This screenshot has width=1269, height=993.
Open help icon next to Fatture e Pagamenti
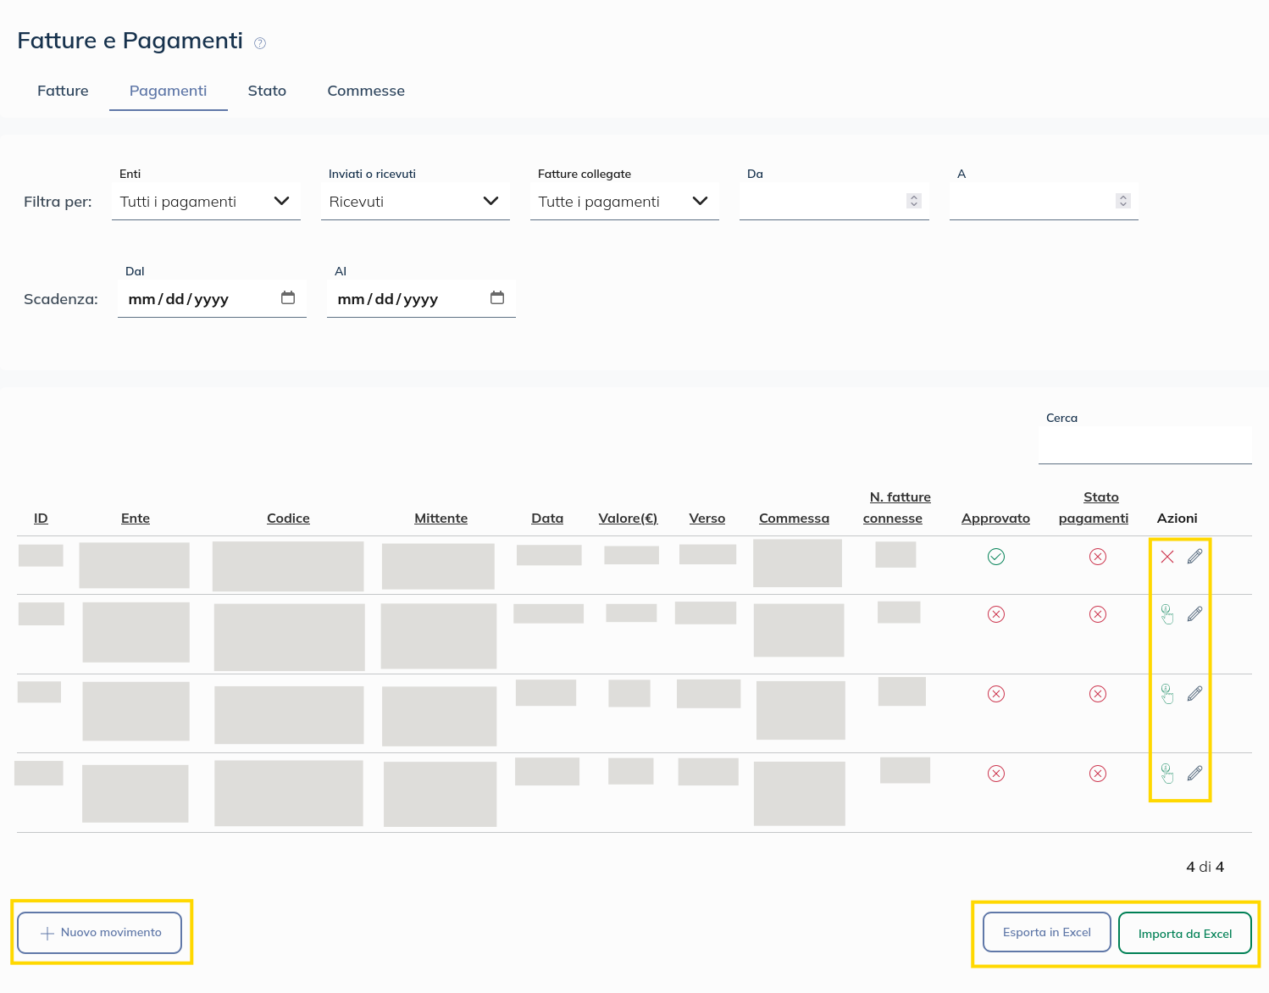tap(260, 43)
